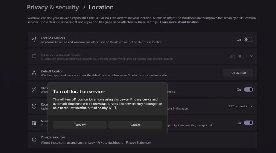The image size is (276, 153).
Task: Expand the Let apps access your location section
Action: pyautogui.click(x=251, y=56)
